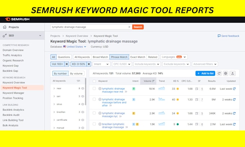Add 'lymphatic drainage massage nyc' with its plus icon
245x147 pixels.
click(x=100, y=113)
